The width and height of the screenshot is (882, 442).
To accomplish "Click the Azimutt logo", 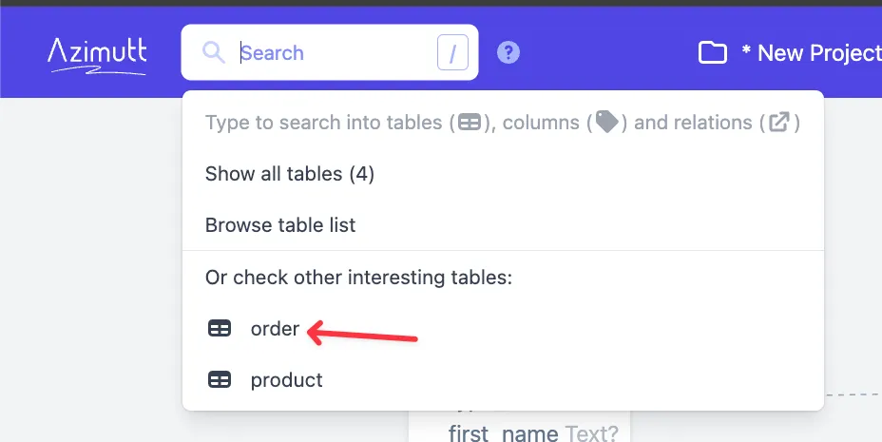I will (x=97, y=53).
